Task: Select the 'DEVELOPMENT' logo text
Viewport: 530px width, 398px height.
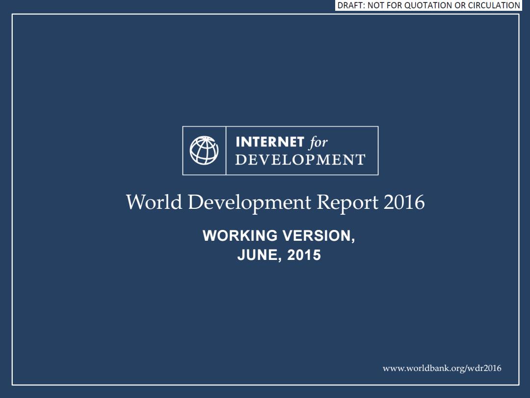Action: click(x=300, y=160)
